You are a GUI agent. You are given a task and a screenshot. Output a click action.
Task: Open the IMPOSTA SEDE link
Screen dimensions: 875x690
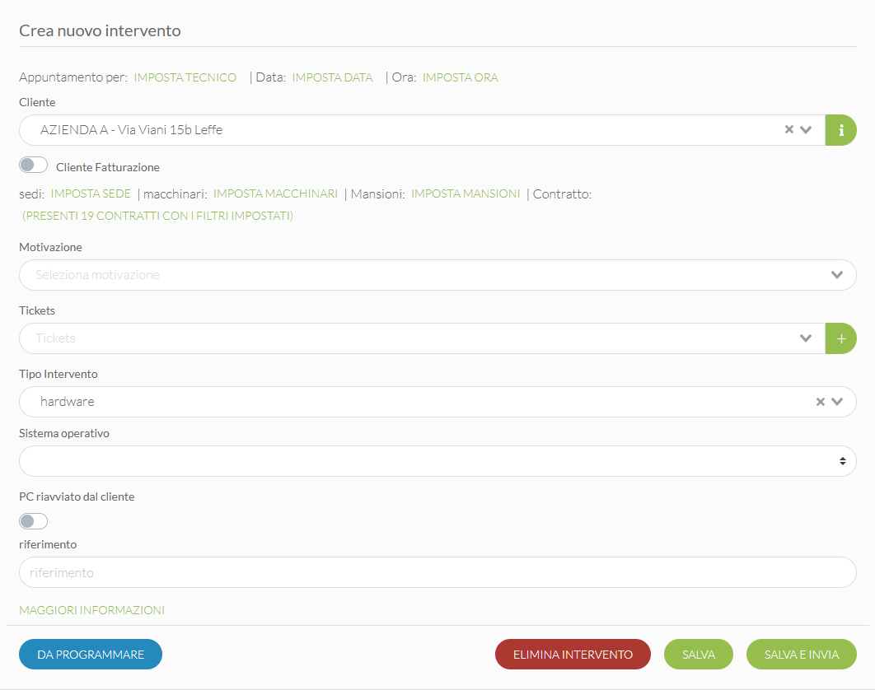pos(91,193)
